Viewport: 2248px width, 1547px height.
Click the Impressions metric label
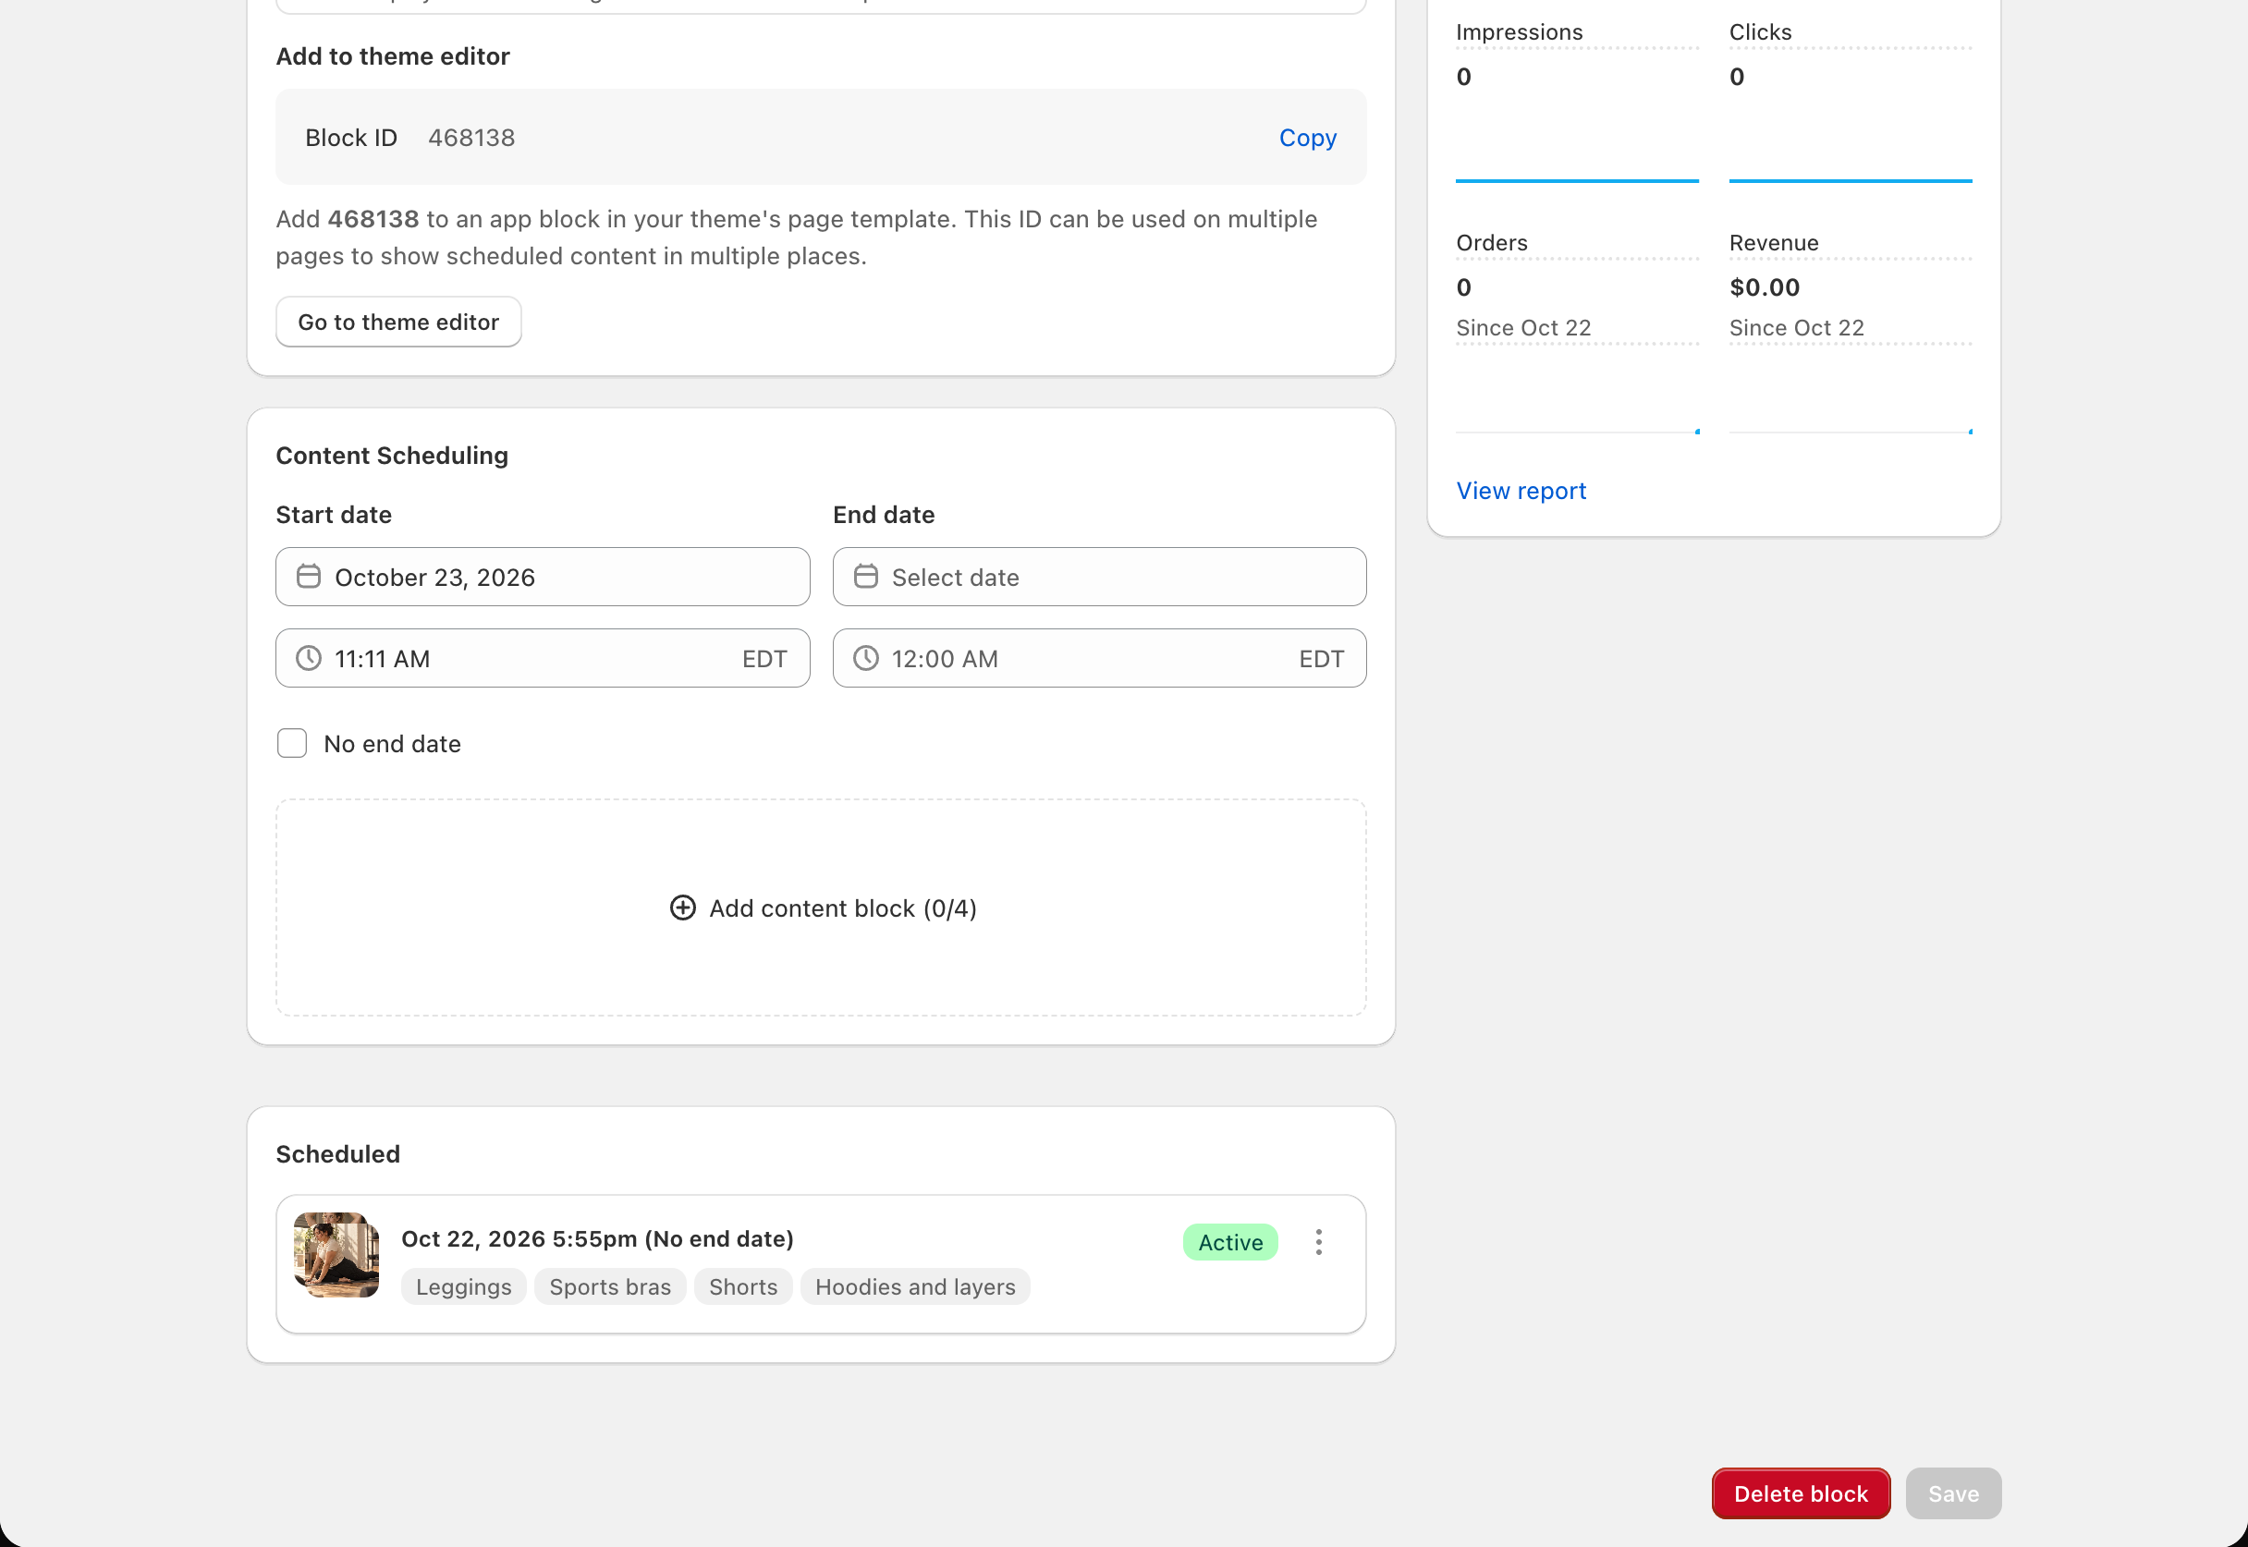click(x=1519, y=32)
